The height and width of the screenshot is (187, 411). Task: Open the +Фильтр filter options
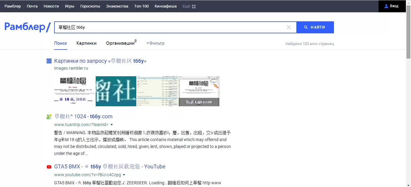pyautogui.click(x=155, y=43)
